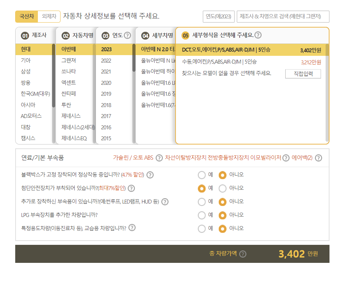Click the 제조사 list scrollbar
The height and width of the screenshot is (289, 344).
click(x=53, y=76)
